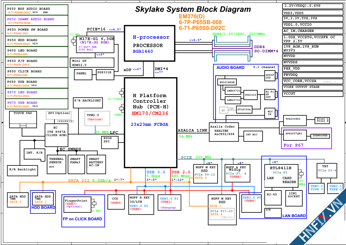Select the Realtek Azalia Codec block

pyautogui.click(x=224, y=132)
